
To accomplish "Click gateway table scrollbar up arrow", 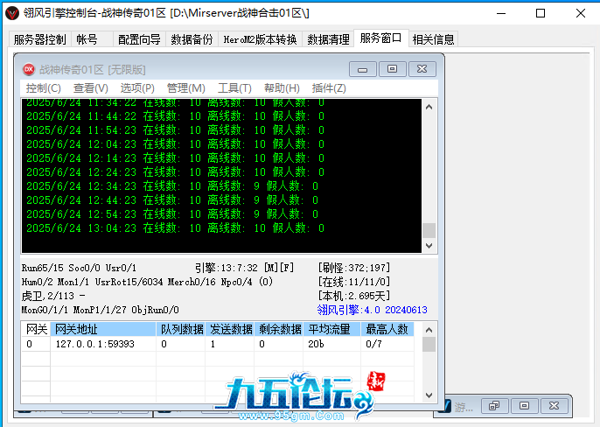I will tap(429, 330).
